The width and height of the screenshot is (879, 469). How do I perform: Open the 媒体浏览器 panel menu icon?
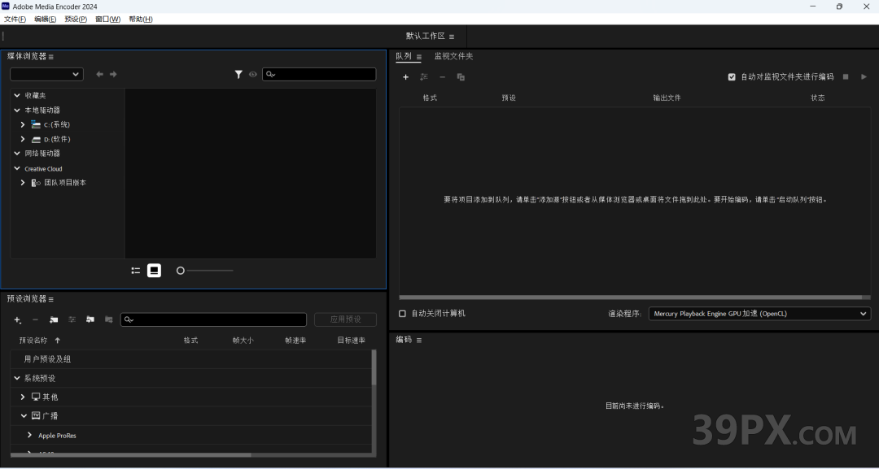(x=51, y=57)
